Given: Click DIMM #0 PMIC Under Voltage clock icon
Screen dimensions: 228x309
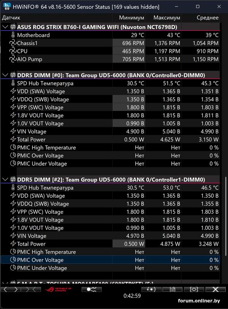Looking at the screenshot, I should pyautogui.click(x=13, y=163).
